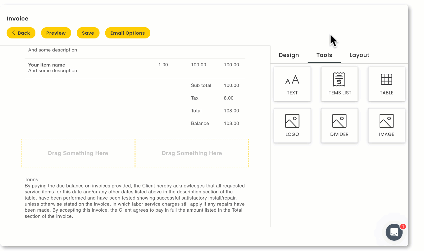Click the Balance amount 108.00
Image resolution: width=424 pixels, height=251 pixels.
click(x=231, y=123)
